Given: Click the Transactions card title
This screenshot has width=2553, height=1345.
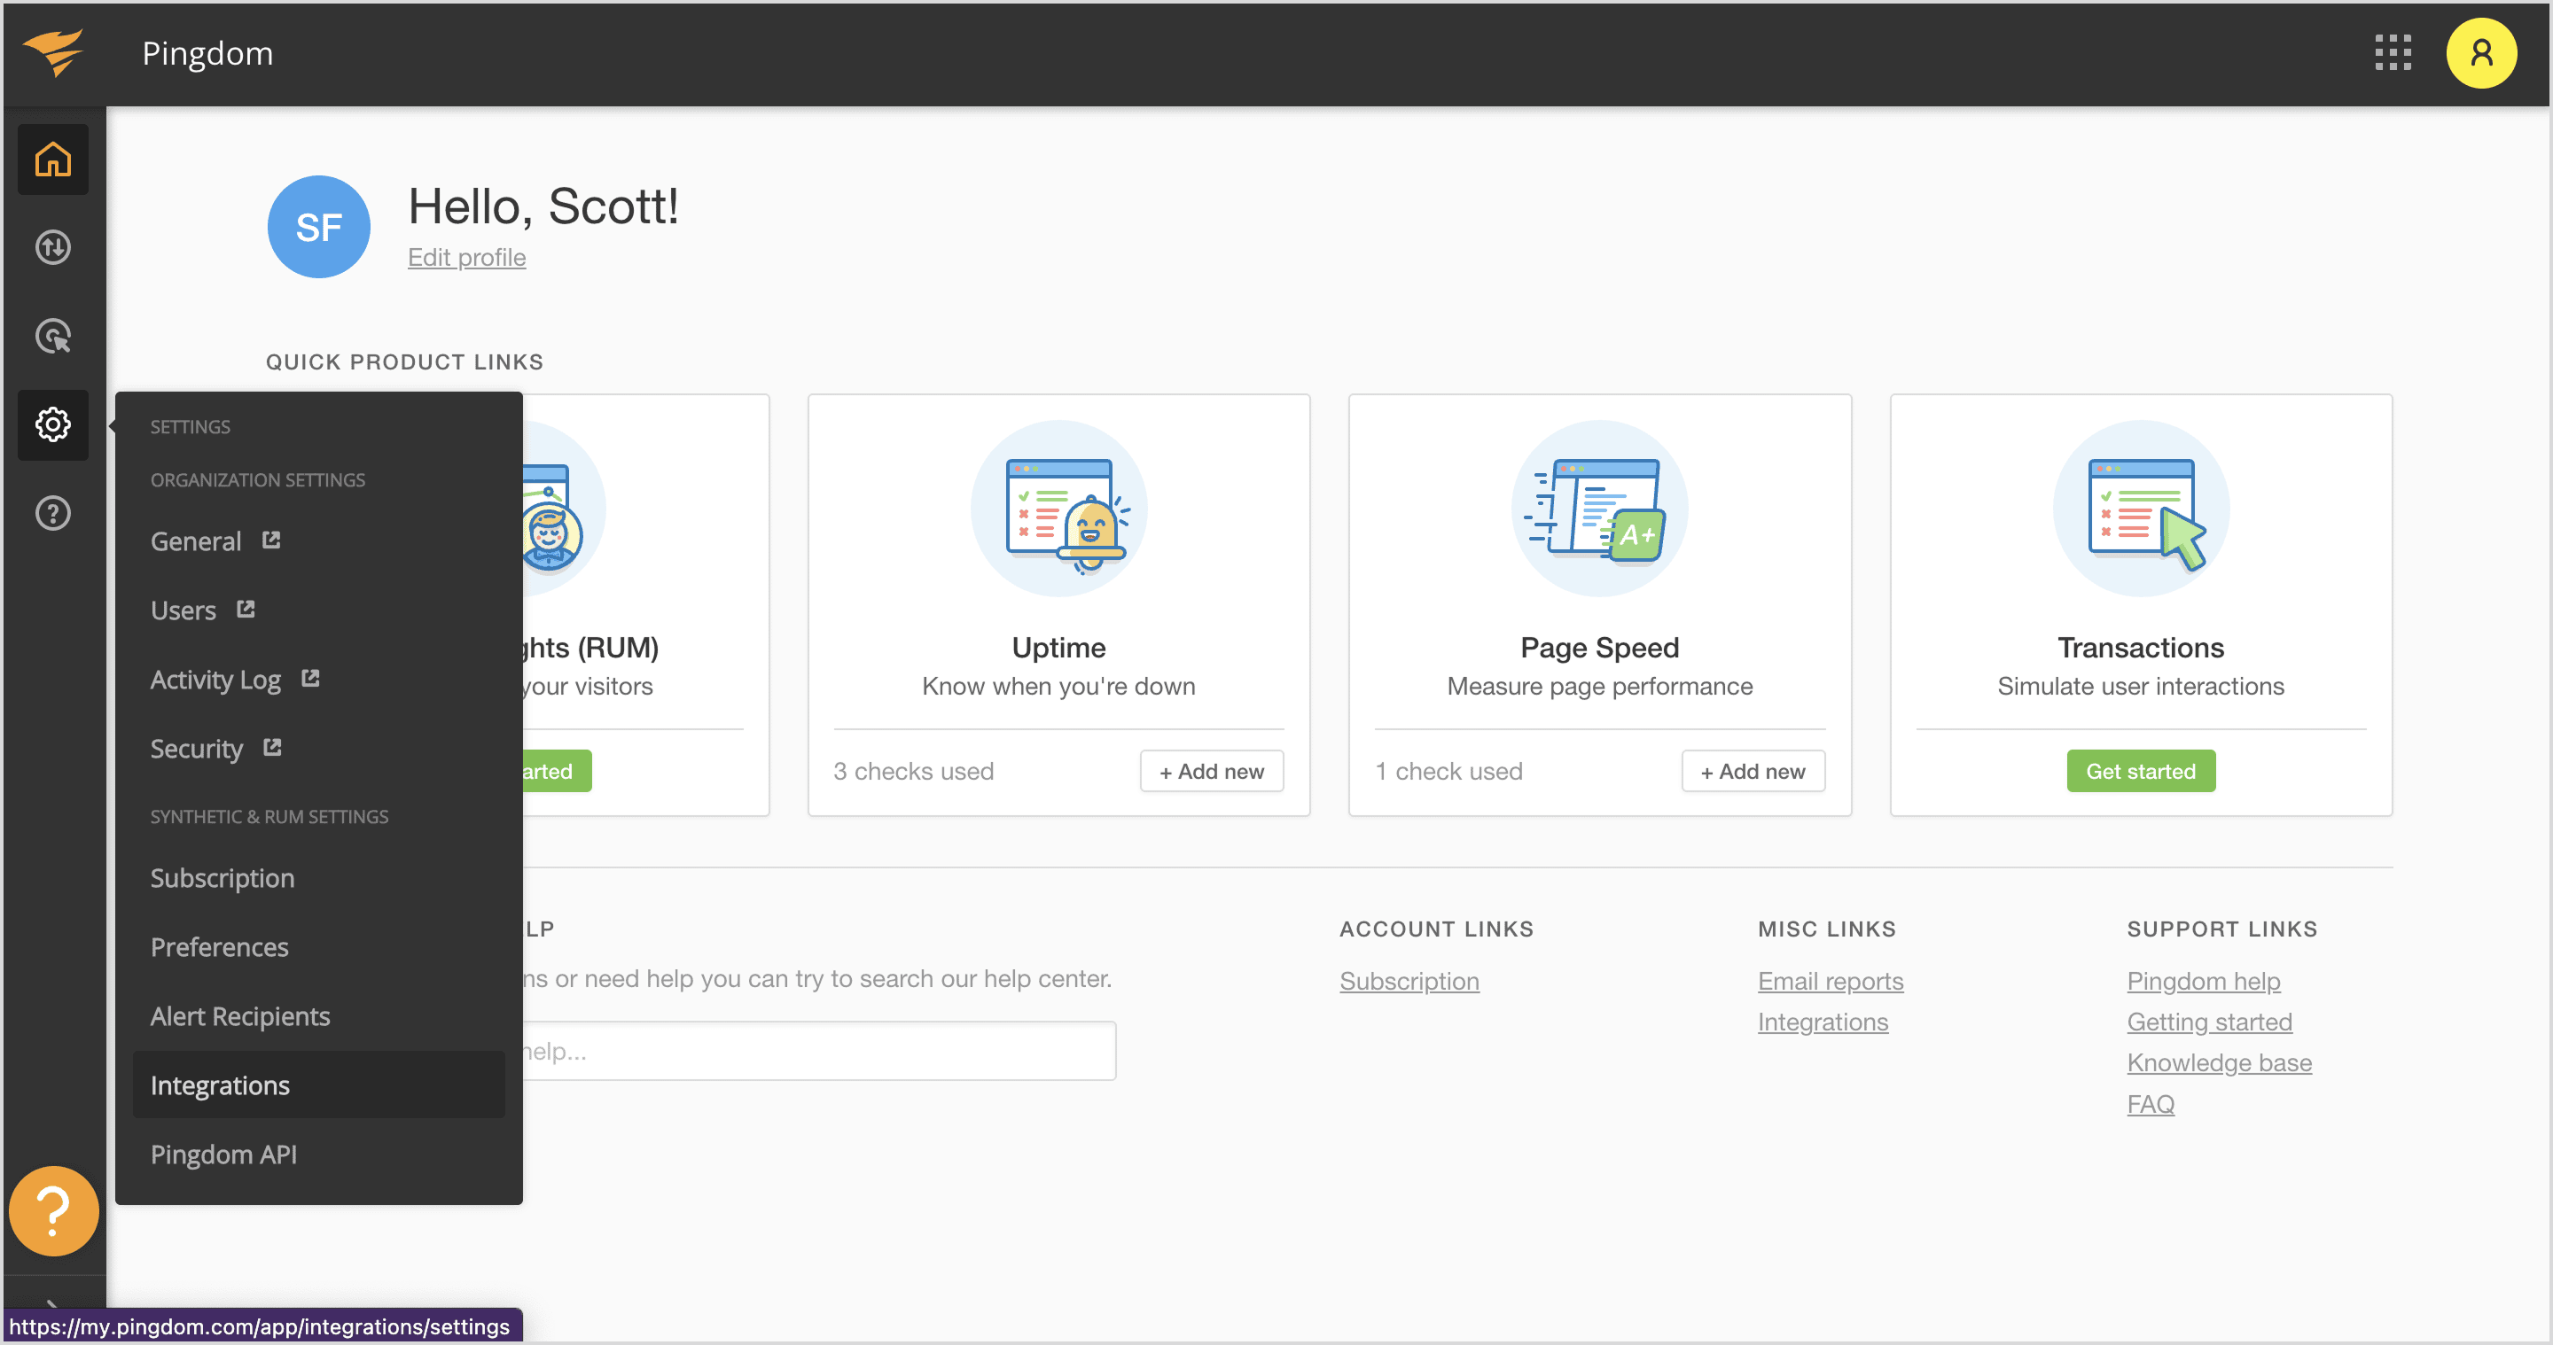Looking at the screenshot, I should (2141, 648).
